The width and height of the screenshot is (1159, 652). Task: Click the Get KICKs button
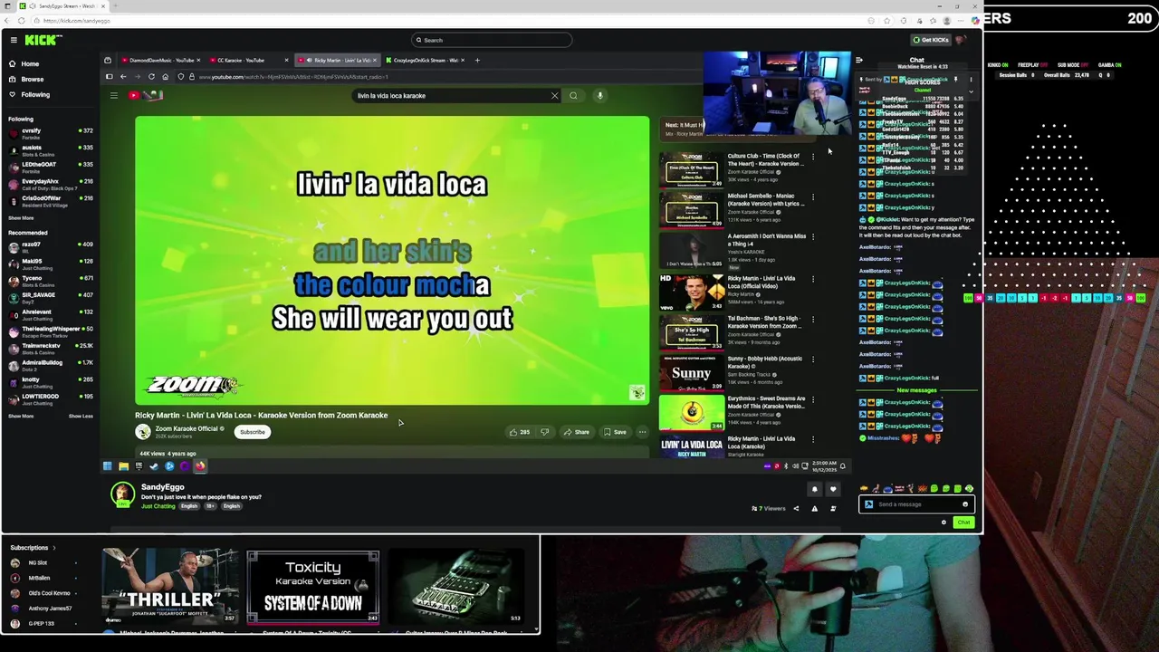pyautogui.click(x=931, y=40)
